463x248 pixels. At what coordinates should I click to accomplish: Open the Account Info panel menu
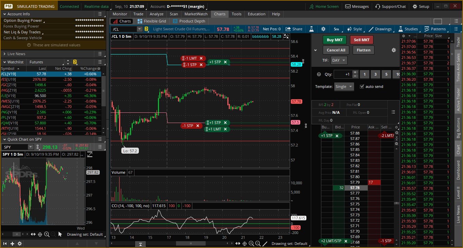point(100,14)
